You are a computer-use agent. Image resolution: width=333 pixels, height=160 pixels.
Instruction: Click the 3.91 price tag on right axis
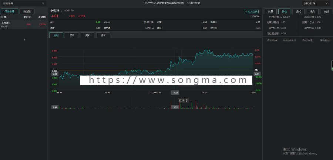click(x=257, y=74)
